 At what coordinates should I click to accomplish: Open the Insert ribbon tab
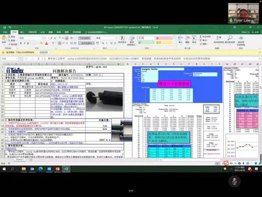(x=22, y=32)
